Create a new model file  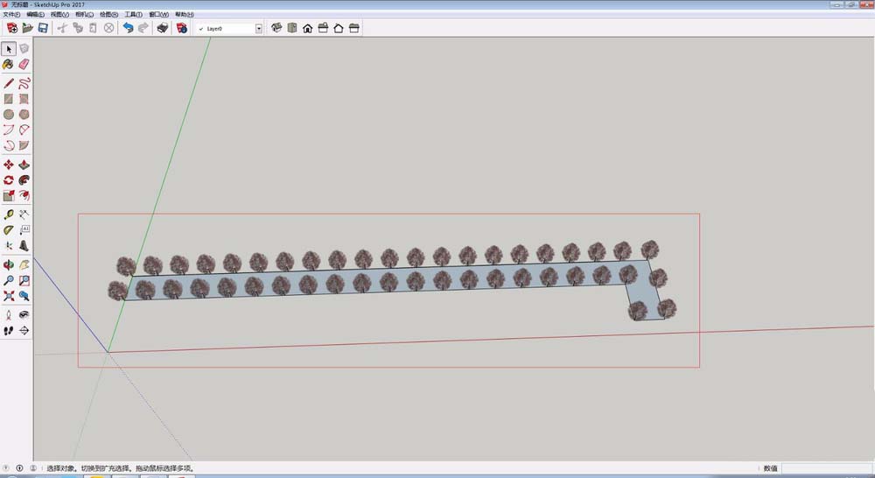(x=11, y=28)
